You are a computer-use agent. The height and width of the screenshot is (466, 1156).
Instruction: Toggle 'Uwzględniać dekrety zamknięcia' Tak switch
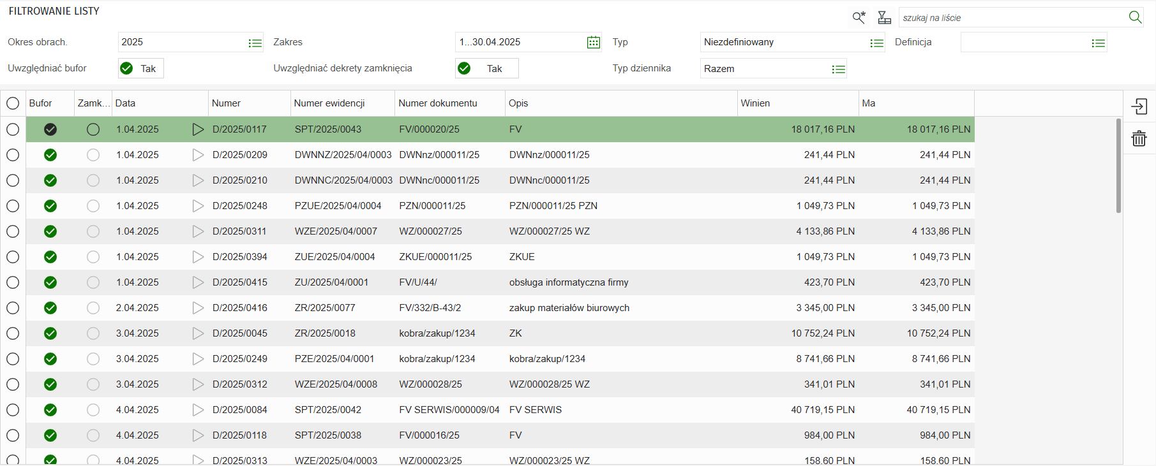coord(486,68)
